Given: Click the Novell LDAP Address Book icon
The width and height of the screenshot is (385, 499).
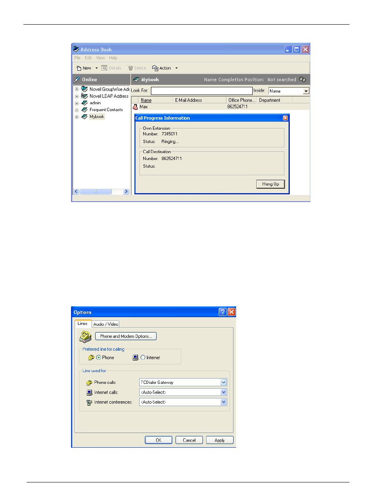Looking at the screenshot, I should [84, 96].
